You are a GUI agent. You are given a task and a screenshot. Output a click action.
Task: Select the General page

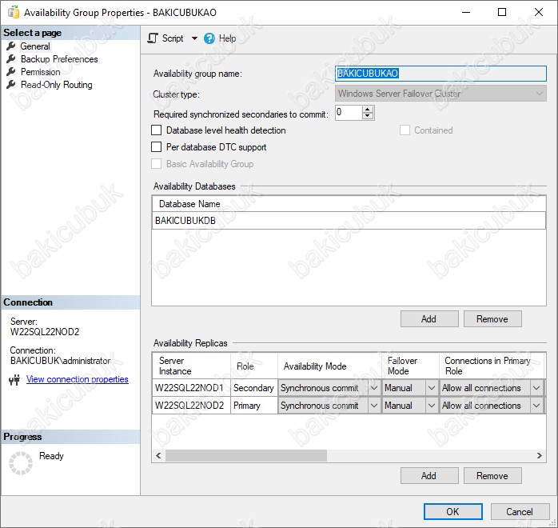click(x=35, y=46)
